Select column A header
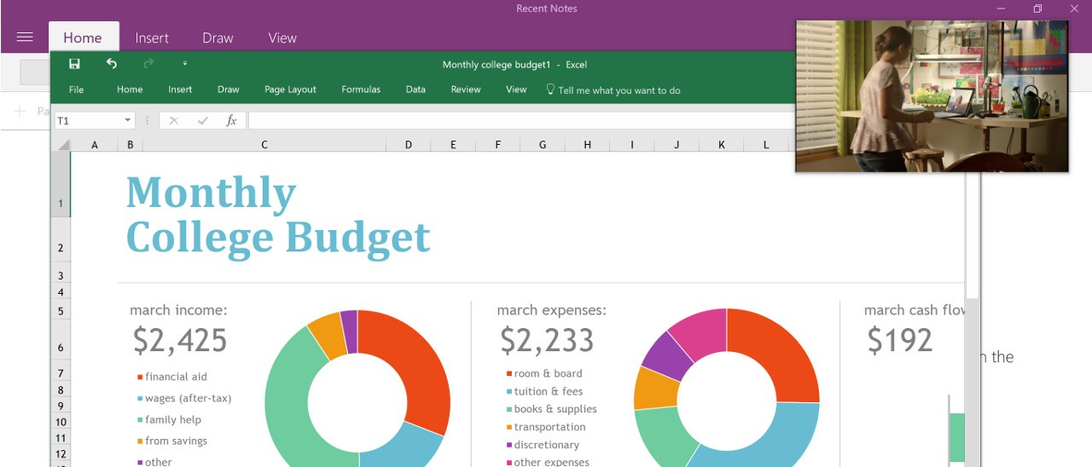Screen dimensions: 1092x467 coord(95,145)
